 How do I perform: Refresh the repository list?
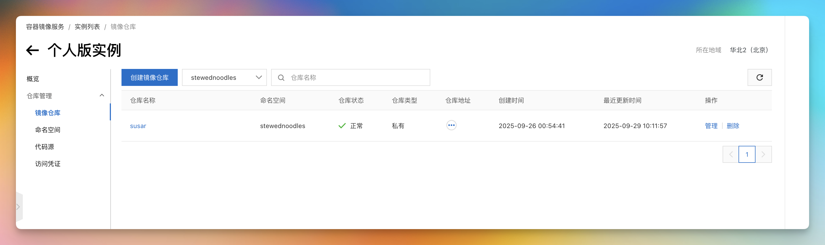click(759, 77)
